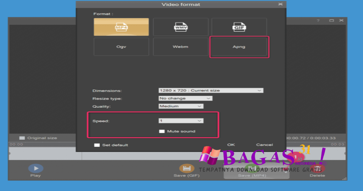The image size is (363, 191).
Task: Tick the Set default checkbox
Action: 97,145
